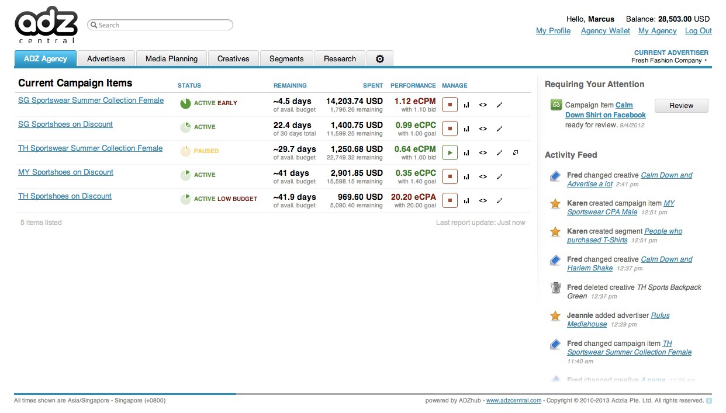The image size is (726, 413).
Task: Stop the TH Sportshoes on Discount campaign
Action: (450, 201)
